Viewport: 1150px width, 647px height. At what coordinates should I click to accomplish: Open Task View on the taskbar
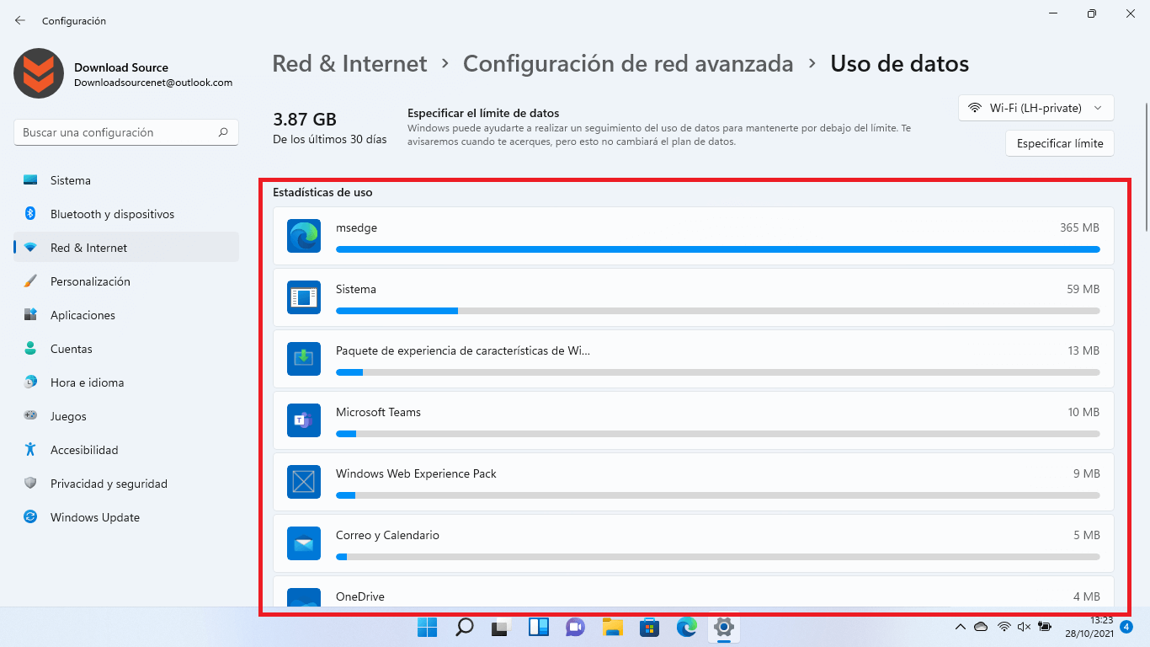tap(502, 627)
